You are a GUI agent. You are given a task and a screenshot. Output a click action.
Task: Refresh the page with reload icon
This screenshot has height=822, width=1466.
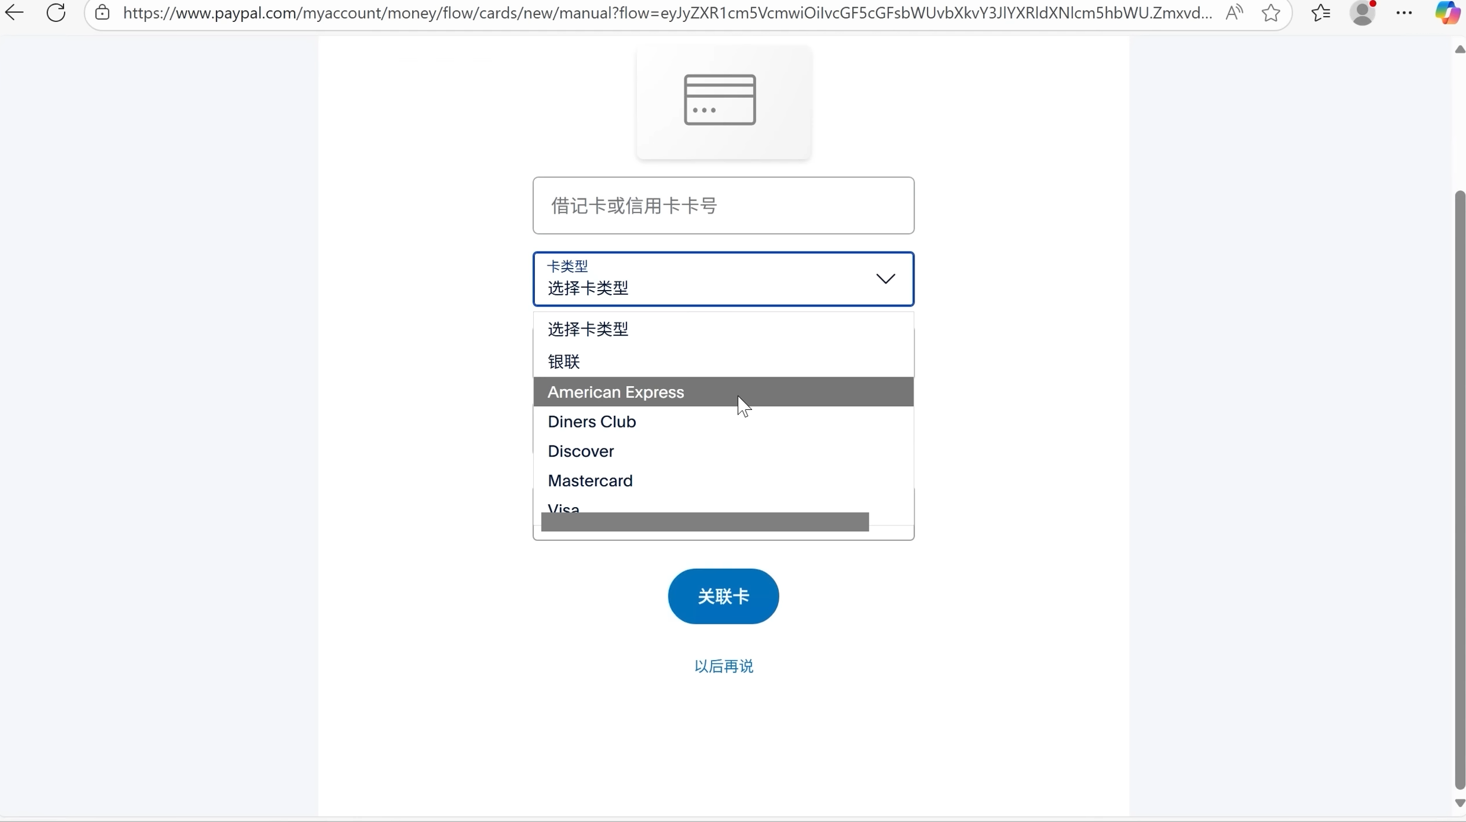pos(56,12)
